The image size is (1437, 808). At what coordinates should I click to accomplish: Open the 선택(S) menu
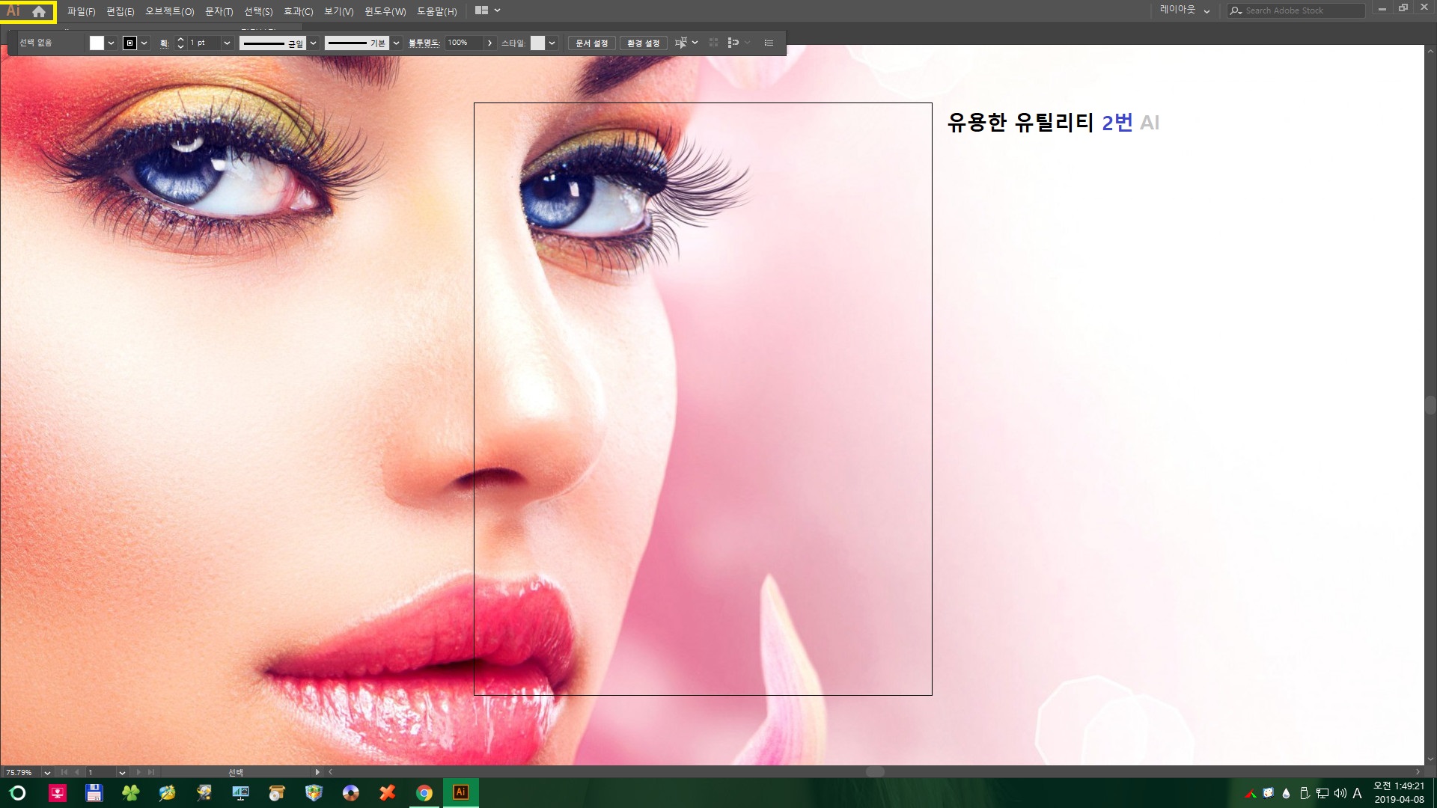point(258,11)
